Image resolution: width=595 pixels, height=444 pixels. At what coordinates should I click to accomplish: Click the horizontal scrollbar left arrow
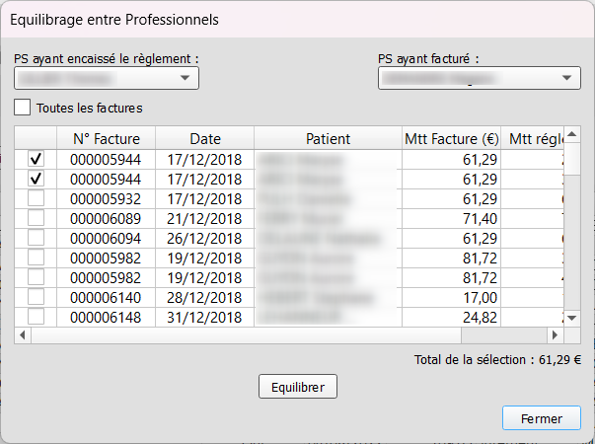click(x=24, y=335)
